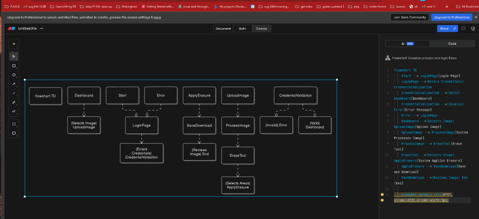
Task: Select the top-row ApplyErasure node
Action: click(199, 95)
